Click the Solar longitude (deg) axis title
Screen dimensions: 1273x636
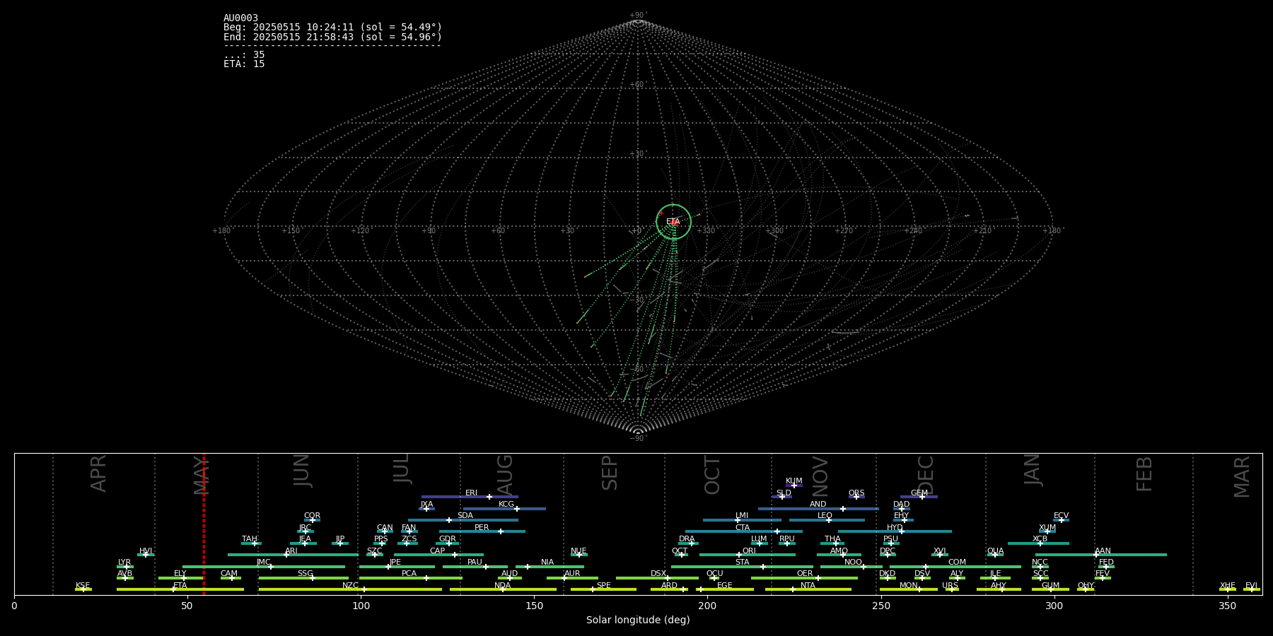[x=638, y=620]
